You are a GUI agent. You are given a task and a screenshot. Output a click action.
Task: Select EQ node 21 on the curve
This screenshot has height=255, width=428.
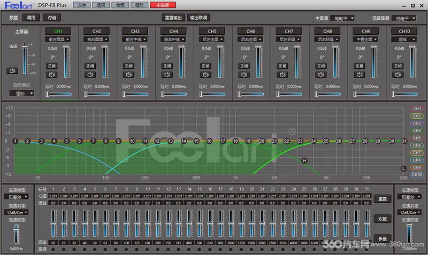274,141
